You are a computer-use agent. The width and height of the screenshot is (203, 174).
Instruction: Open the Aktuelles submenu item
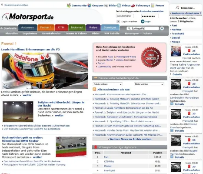coord(11,33)
